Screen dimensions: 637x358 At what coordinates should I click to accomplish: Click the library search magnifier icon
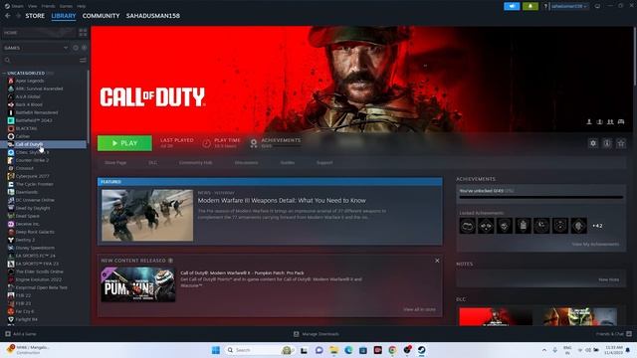[x=7, y=60]
